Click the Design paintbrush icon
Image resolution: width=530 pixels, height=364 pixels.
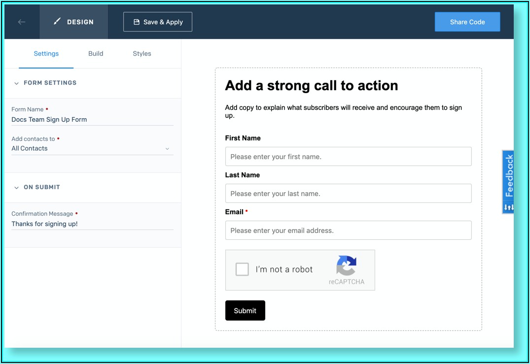tap(58, 22)
